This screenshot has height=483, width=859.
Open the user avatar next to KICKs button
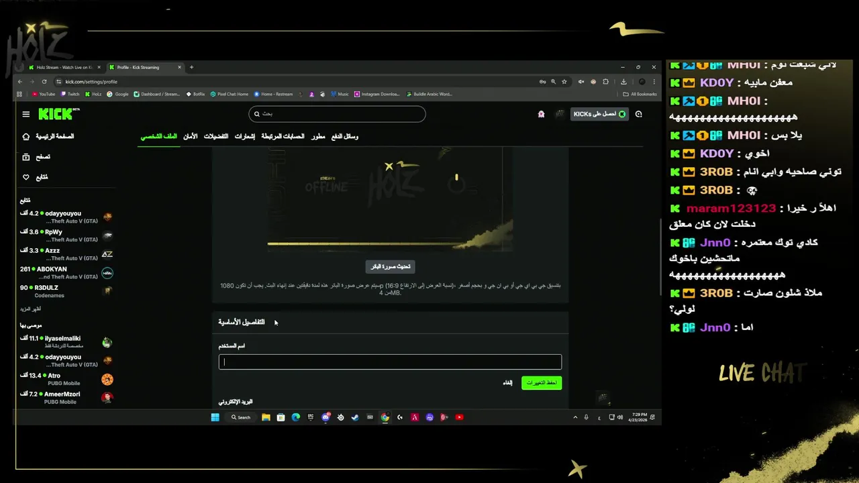pyautogui.click(x=560, y=114)
